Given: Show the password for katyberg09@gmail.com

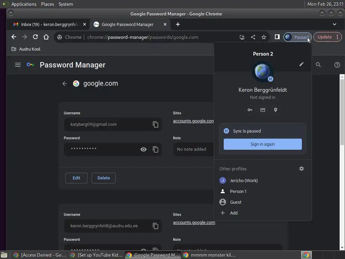Looking at the screenshot, I should tap(144, 149).
